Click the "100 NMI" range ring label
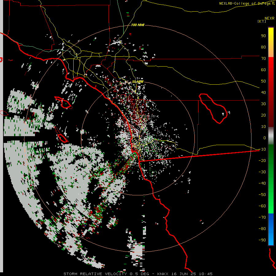The height and width of the screenshot is (276, 276). [138, 25]
